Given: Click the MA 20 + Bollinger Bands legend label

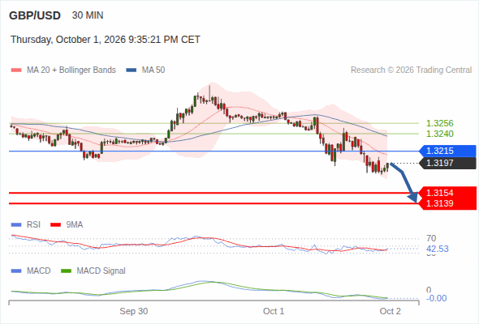Looking at the screenshot, I should (x=71, y=70).
